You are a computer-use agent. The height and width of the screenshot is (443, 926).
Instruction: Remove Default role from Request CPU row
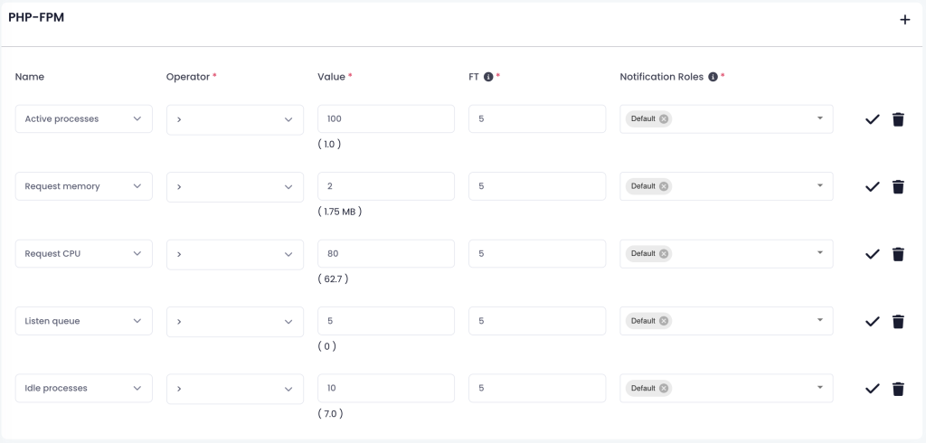[x=664, y=253]
